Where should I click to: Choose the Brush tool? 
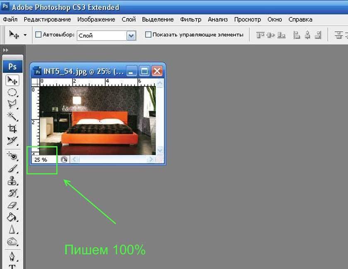12,168
